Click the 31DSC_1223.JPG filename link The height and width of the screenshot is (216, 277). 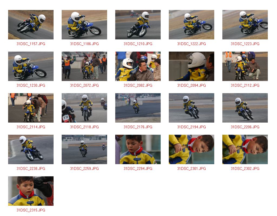pos(245,44)
